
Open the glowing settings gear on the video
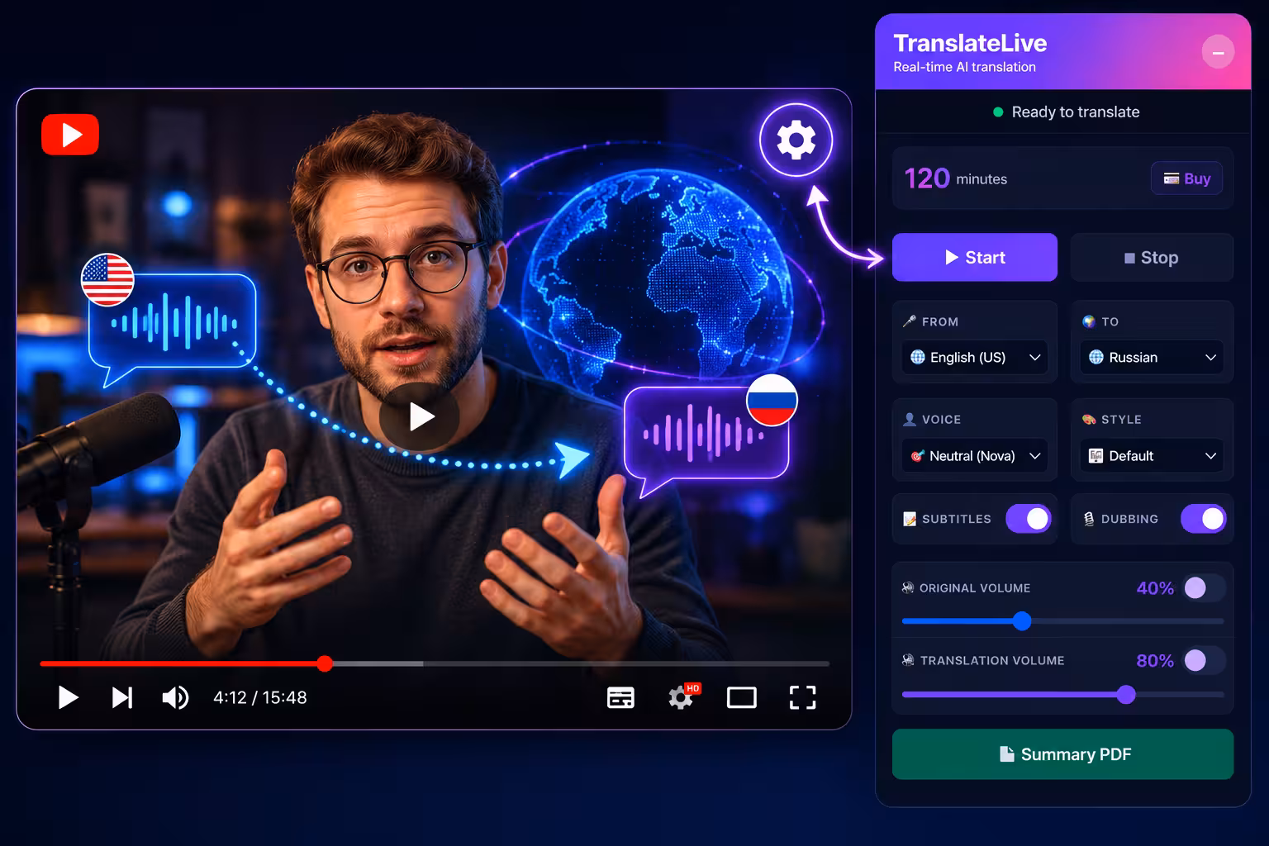pyautogui.click(x=796, y=140)
